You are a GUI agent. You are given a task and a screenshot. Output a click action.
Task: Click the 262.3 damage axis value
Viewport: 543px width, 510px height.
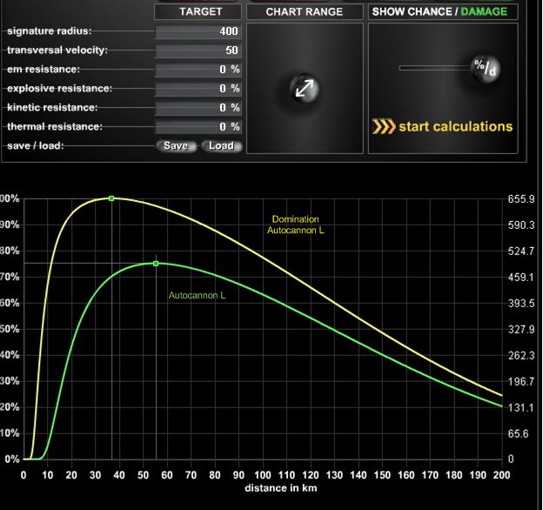click(x=521, y=356)
